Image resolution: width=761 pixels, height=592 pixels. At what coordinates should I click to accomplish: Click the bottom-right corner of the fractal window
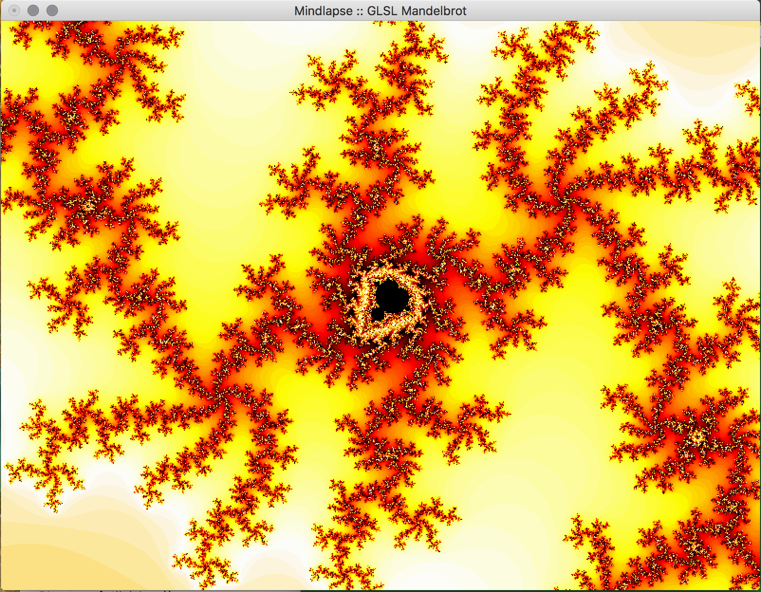click(759, 588)
